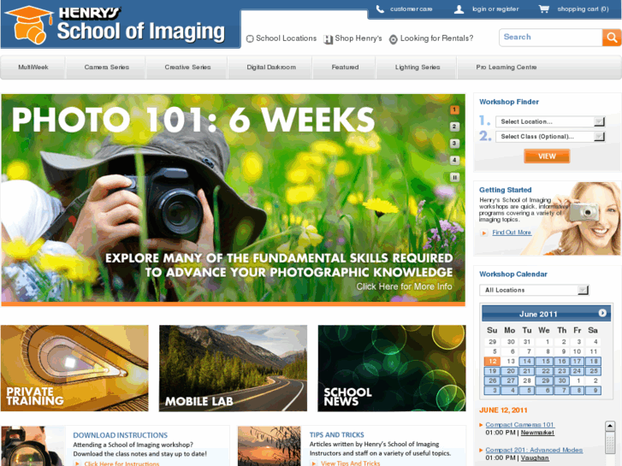The width and height of the screenshot is (622, 466).
Task: Open the MultiWeek menu
Action: (x=33, y=68)
